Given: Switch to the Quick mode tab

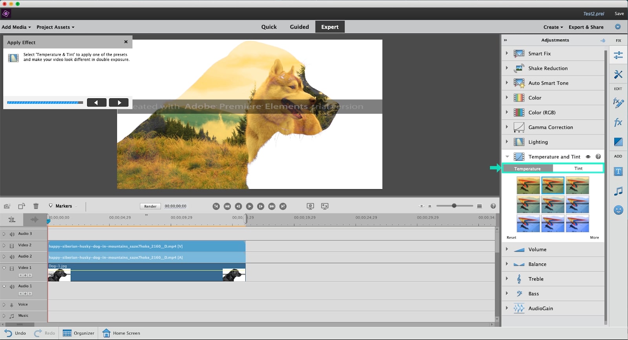Looking at the screenshot, I should click(269, 27).
